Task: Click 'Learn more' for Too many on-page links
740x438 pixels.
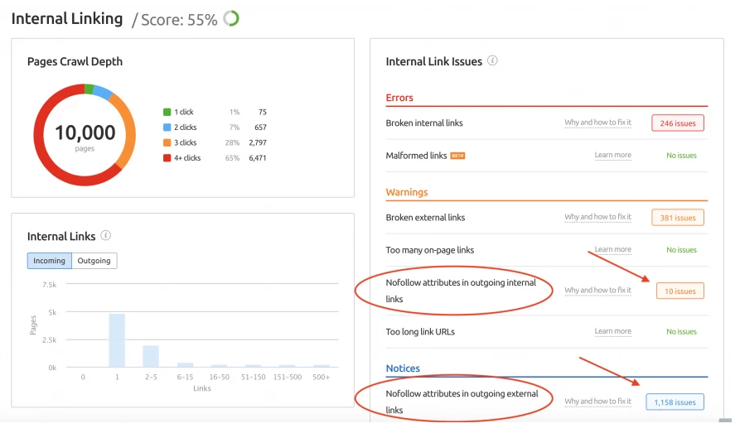Action: tap(612, 249)
